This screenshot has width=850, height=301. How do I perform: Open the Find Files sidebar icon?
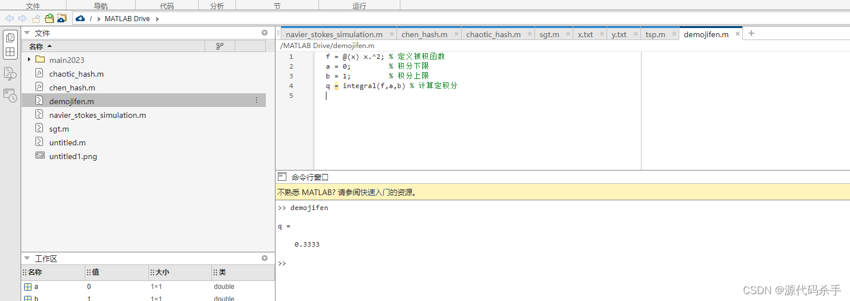[10, 73]
